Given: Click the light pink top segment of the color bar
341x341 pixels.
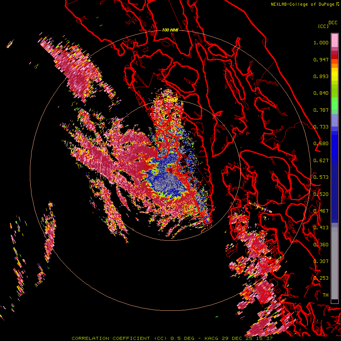Looking at the screenshot, I should pos(335,40).
